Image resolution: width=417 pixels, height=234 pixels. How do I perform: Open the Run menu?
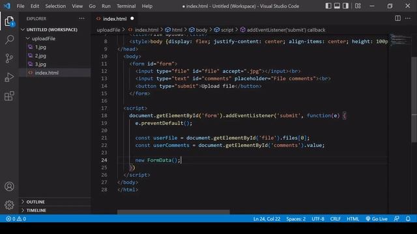pyautogui.click(x=106, y=6)
